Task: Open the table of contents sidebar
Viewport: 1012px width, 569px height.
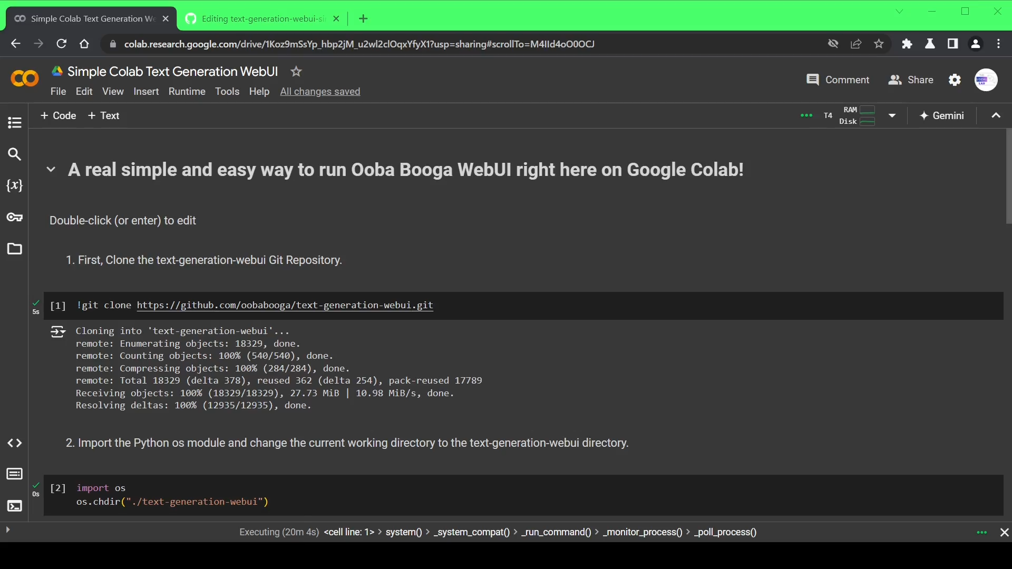Action: pos(14,123)
